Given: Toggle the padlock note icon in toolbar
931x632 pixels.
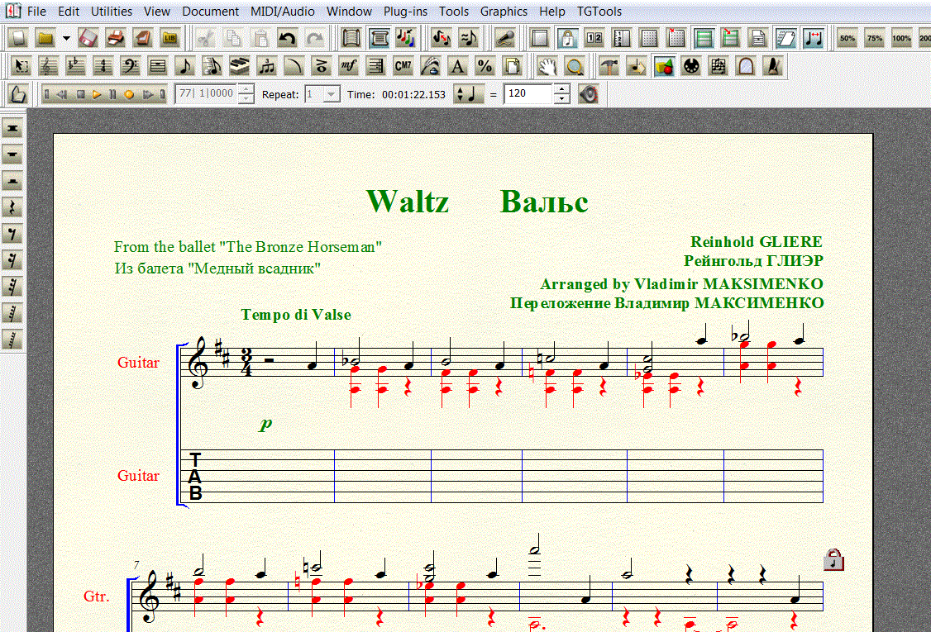Looking at the screenshot, I should tap(567, 39).
